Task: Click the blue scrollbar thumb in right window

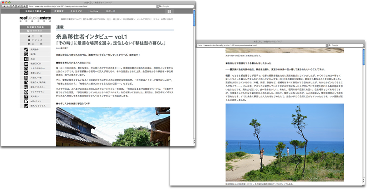Action: click(364, 57)
